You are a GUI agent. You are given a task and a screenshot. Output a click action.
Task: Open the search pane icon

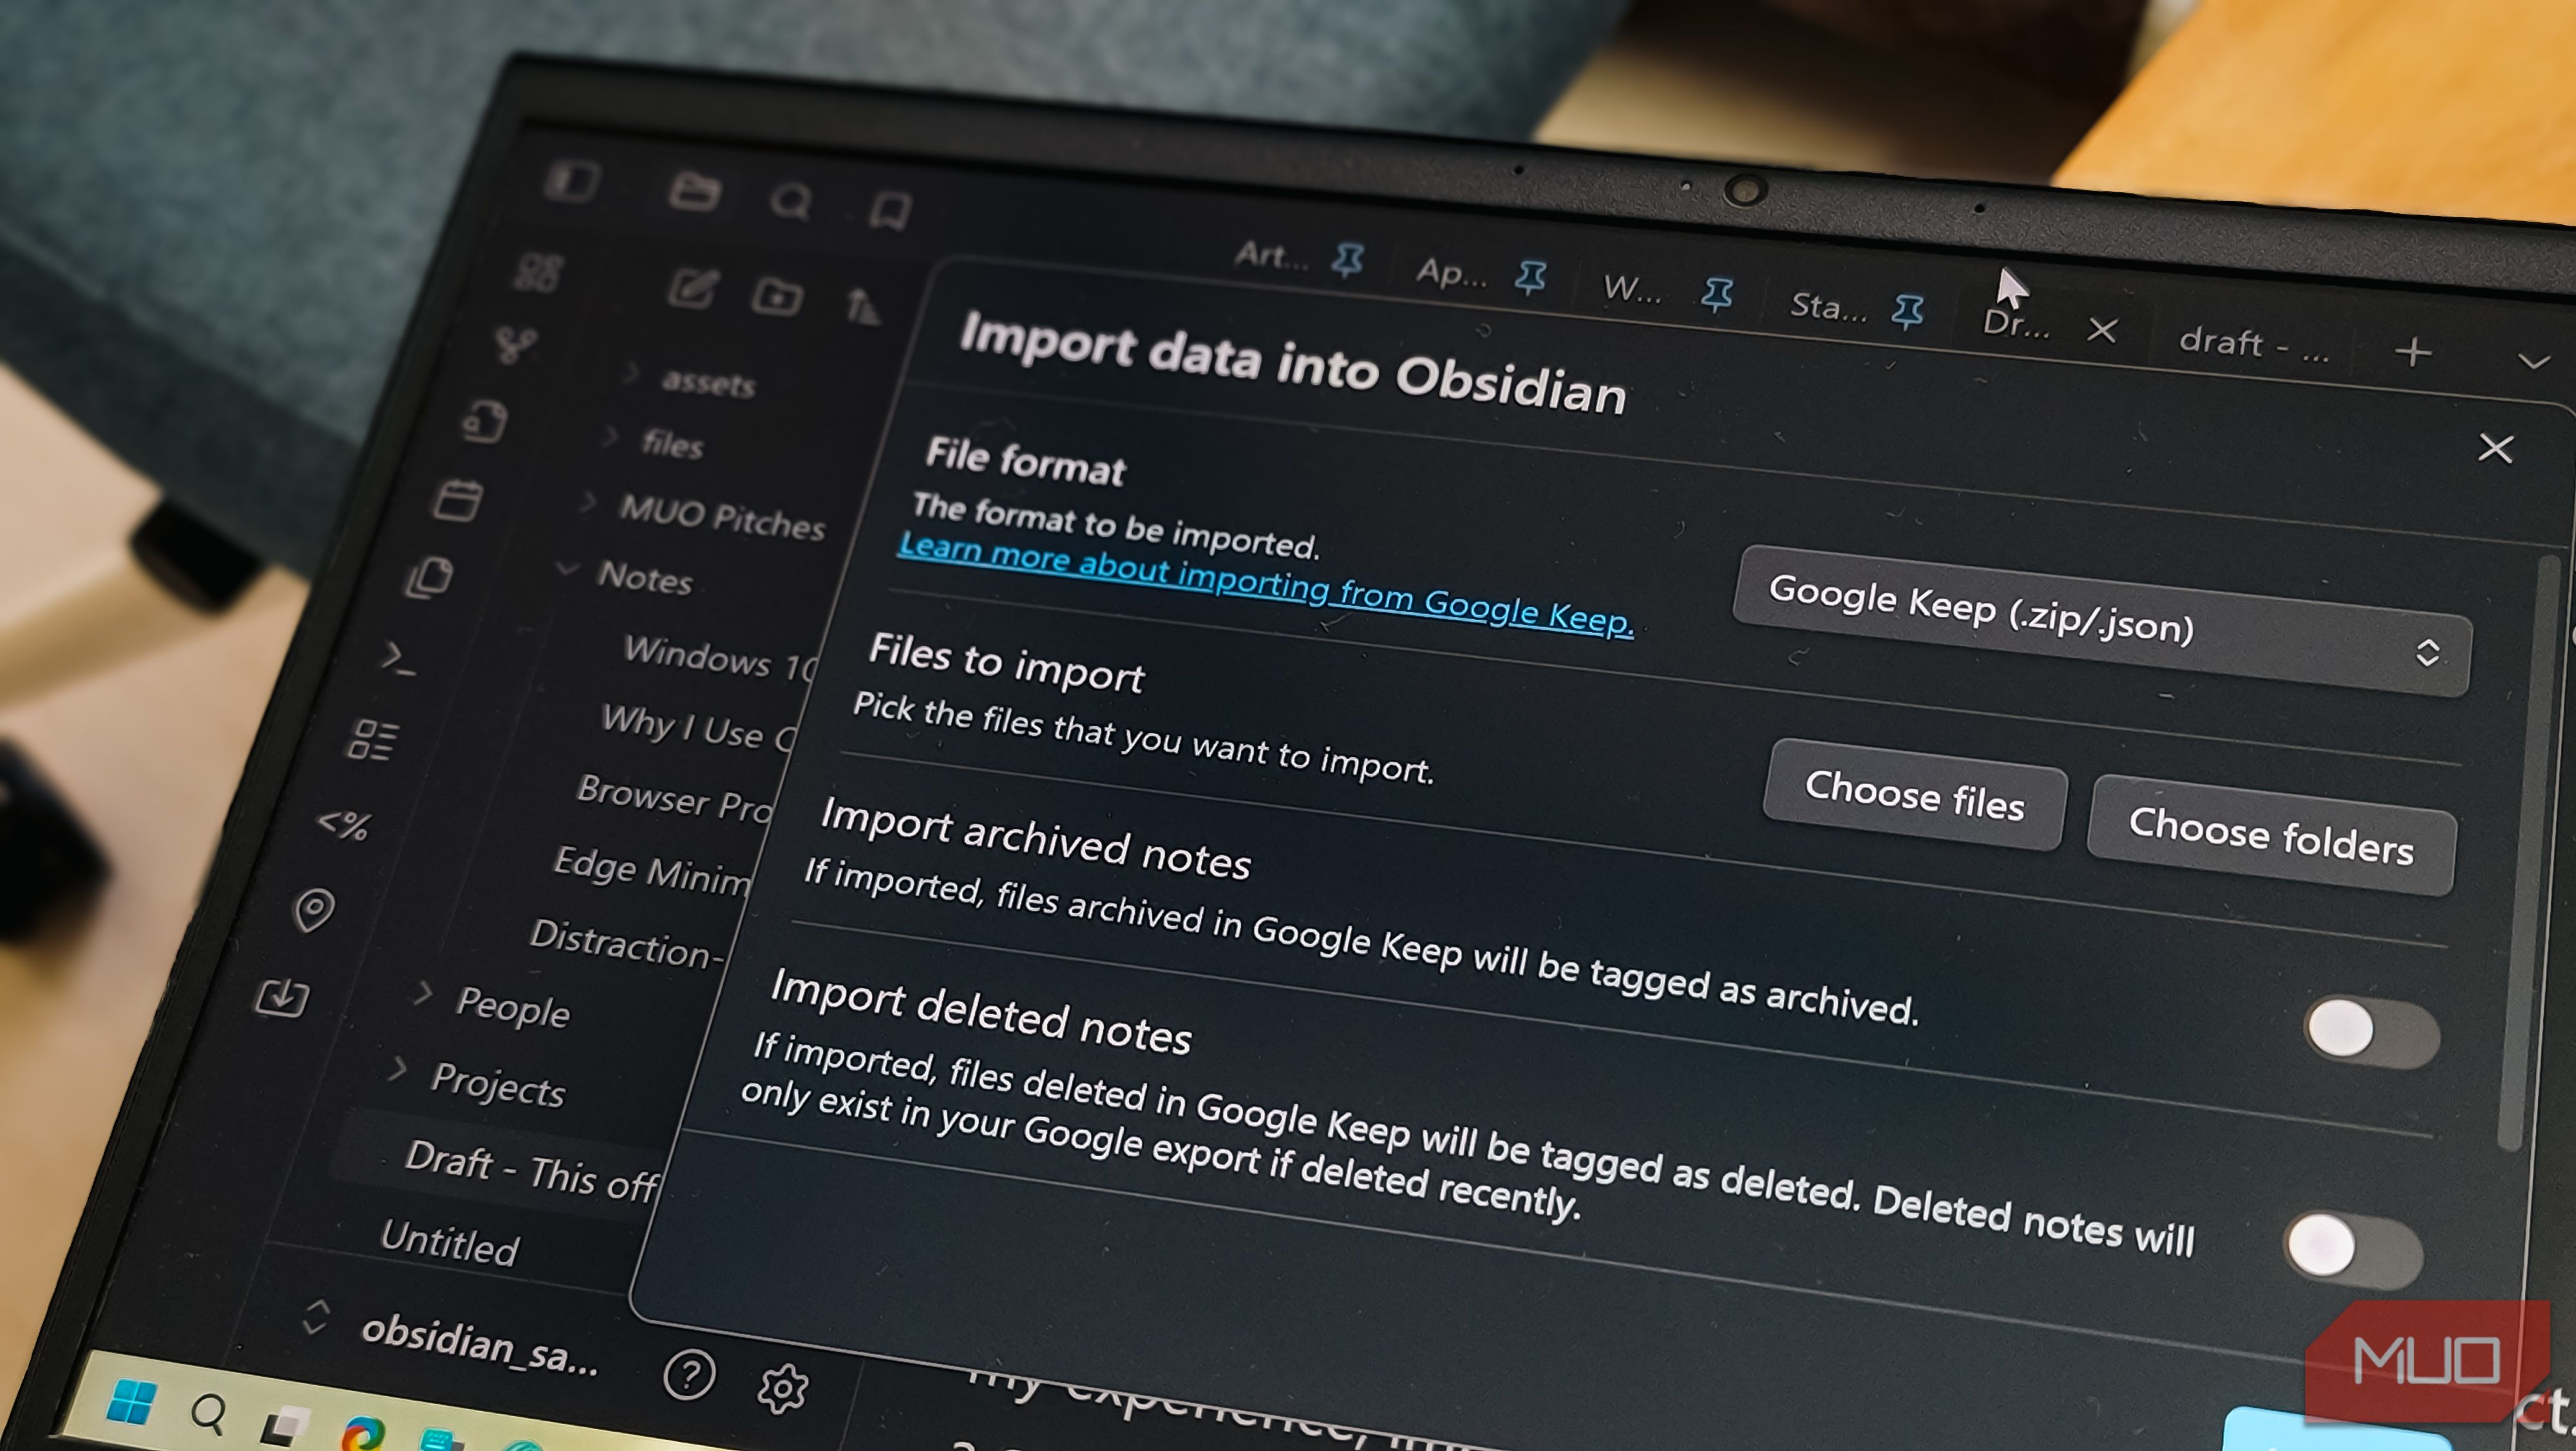click(792, 202)
